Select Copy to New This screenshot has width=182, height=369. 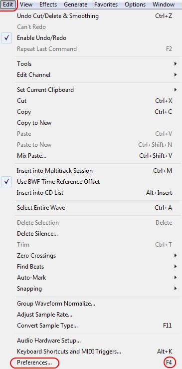point(95,123)
